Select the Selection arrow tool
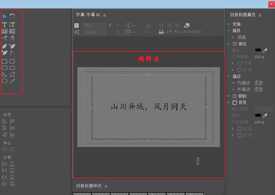Screen dimensions: 275x195 click(5, 16)
